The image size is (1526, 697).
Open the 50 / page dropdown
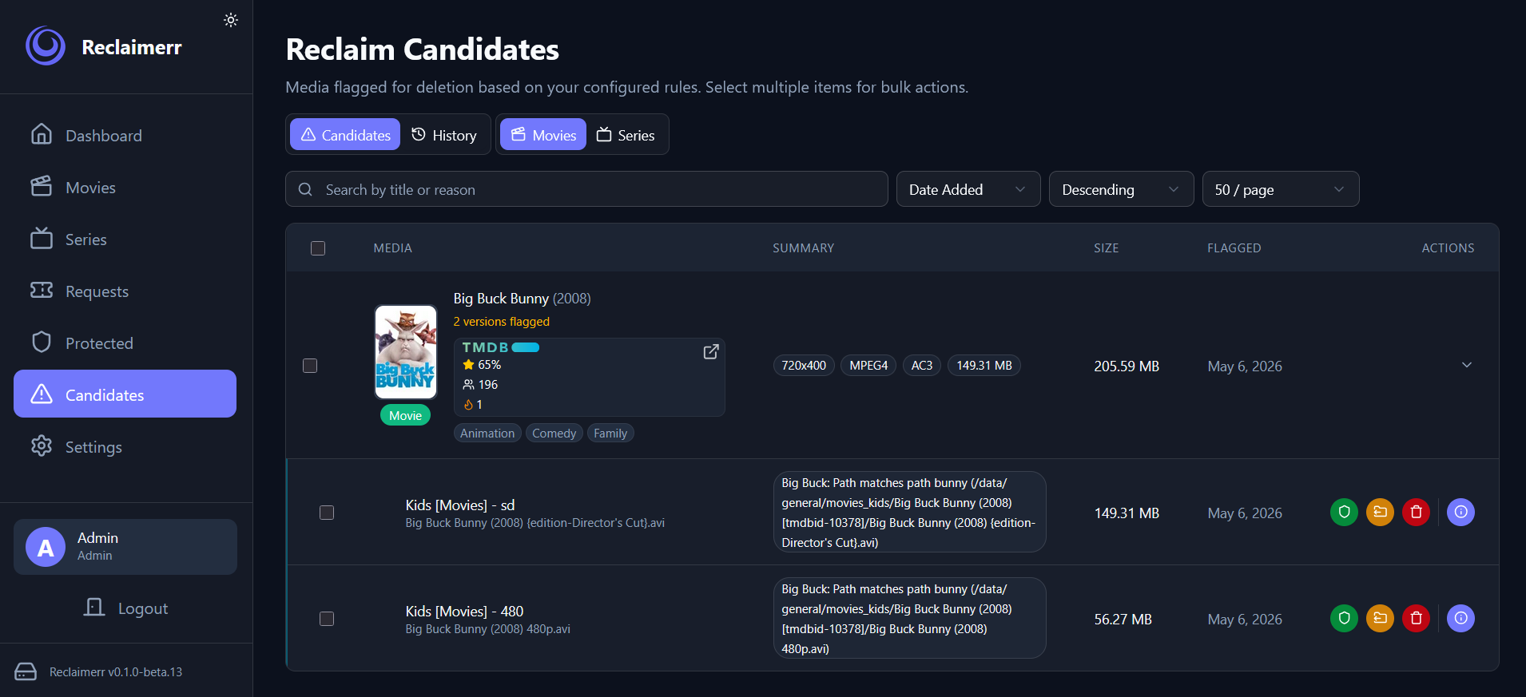coord(1280,189)
